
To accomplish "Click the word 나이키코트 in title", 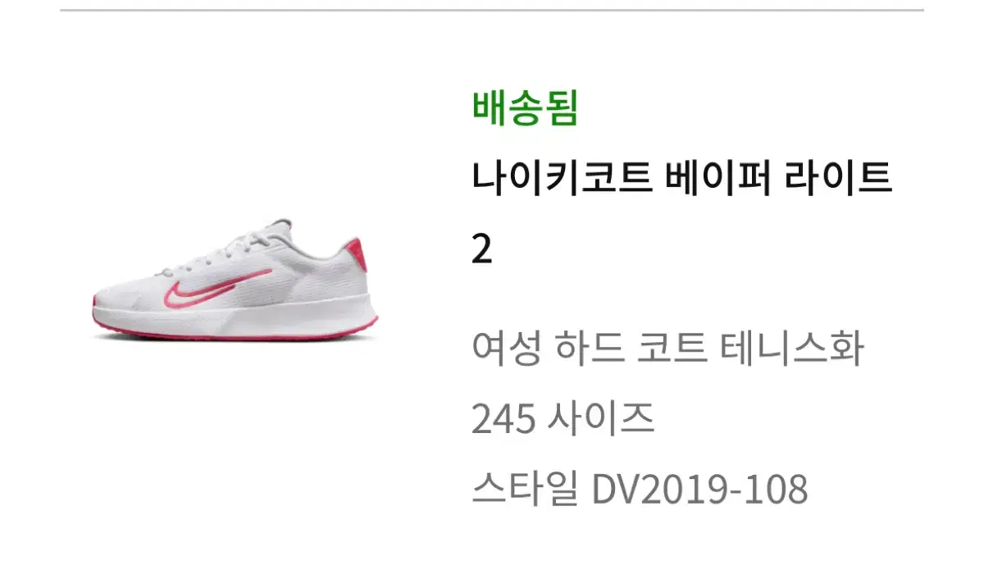I will [x=562, y=179].
